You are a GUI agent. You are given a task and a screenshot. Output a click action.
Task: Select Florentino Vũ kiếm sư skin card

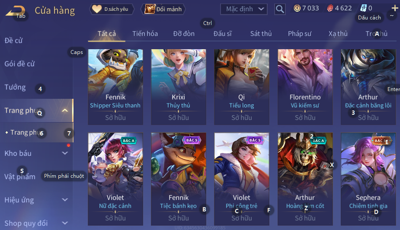(305, 87)
